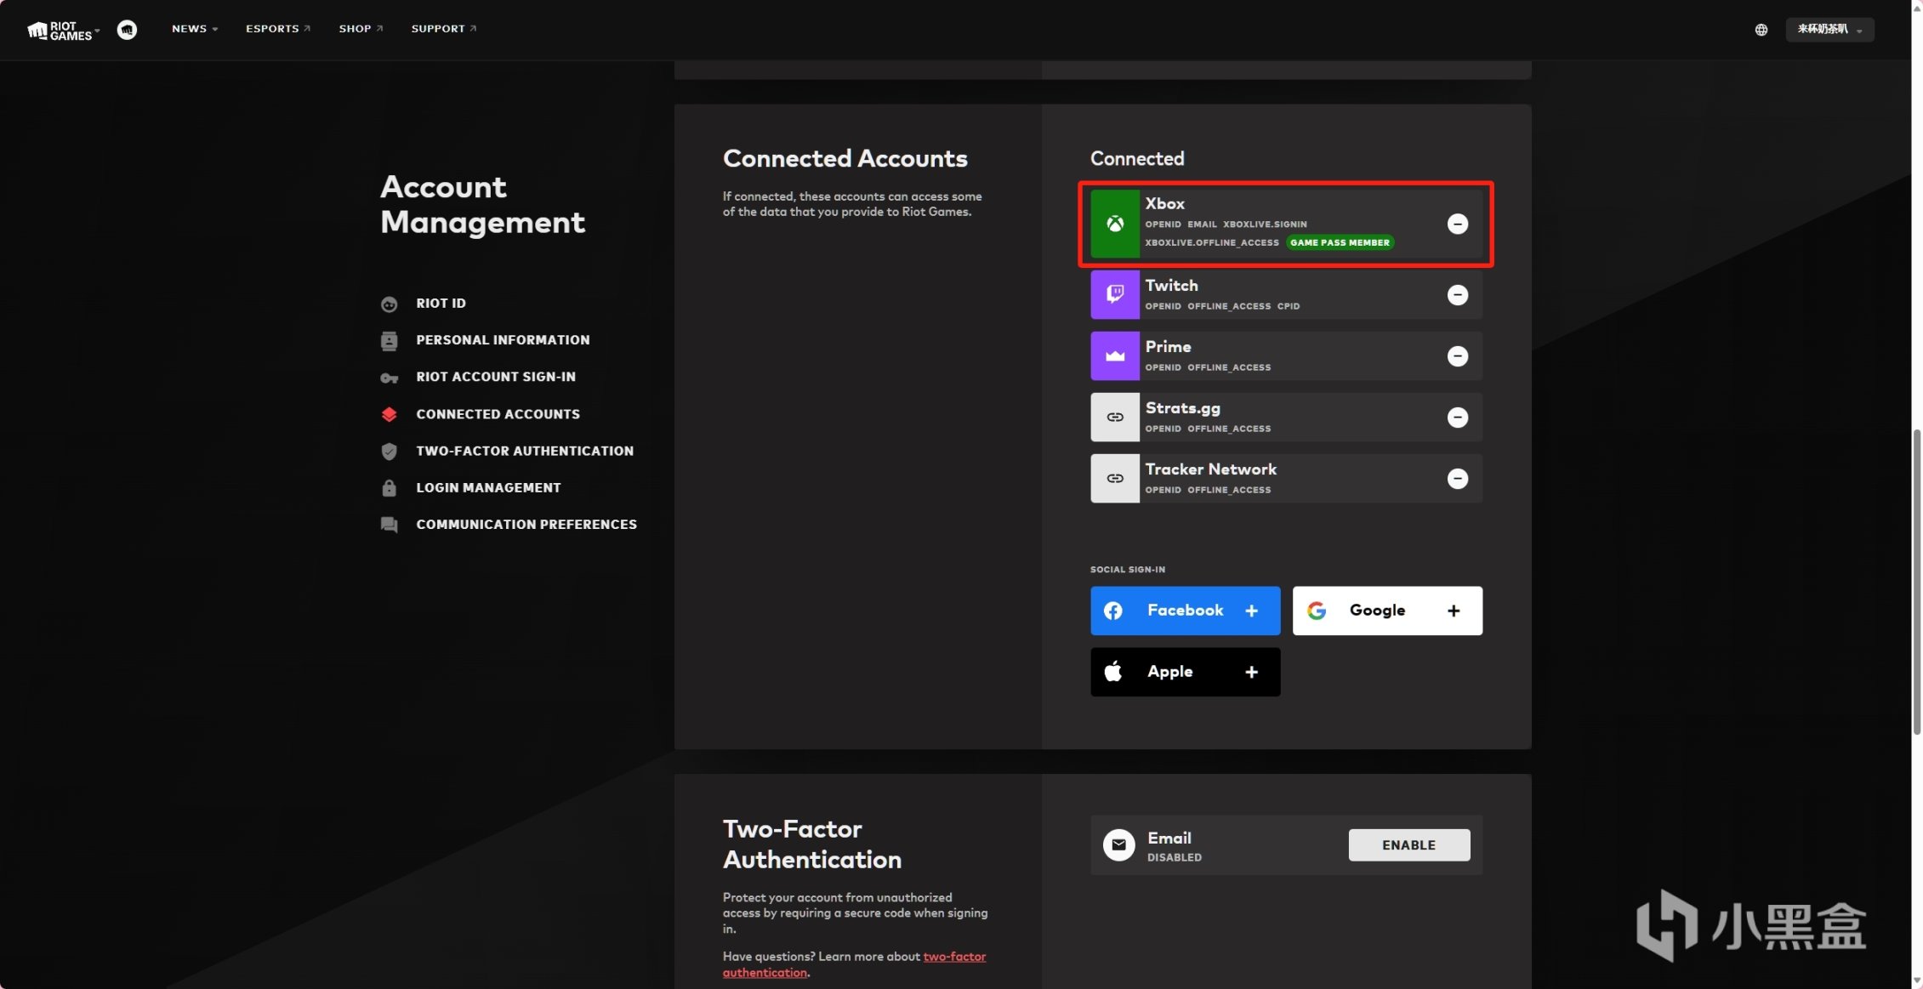Screen dimensions: 1923x989
Task: Click the Tracker Network name text
Action: [x=1210, y=469]
